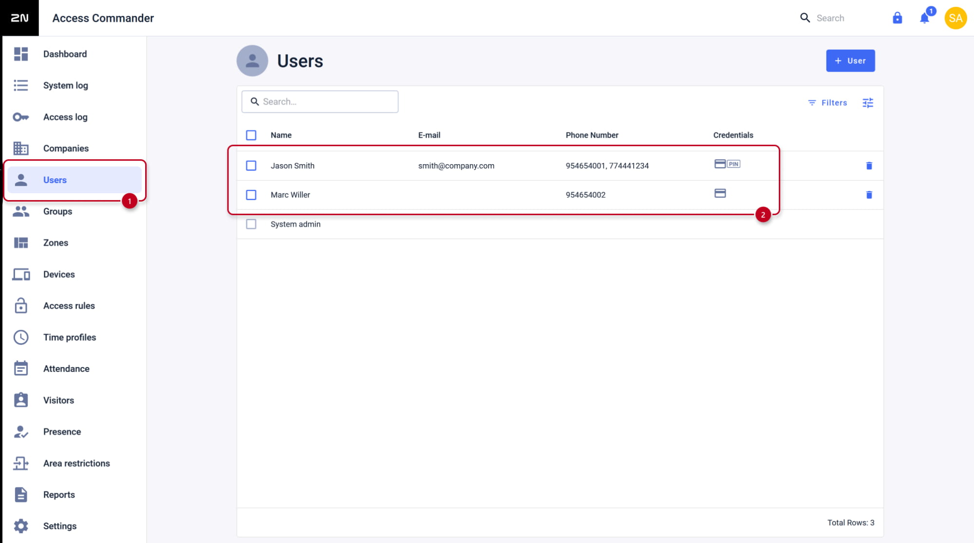Viewport: 974px width, 543px height.
Task: Click the Credentials column header
Action: click(733, 135)
